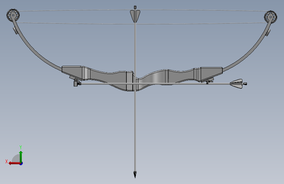Select the vertical arrow shaft below the riser
Viewport: 284px width, 184px height.
135,131
